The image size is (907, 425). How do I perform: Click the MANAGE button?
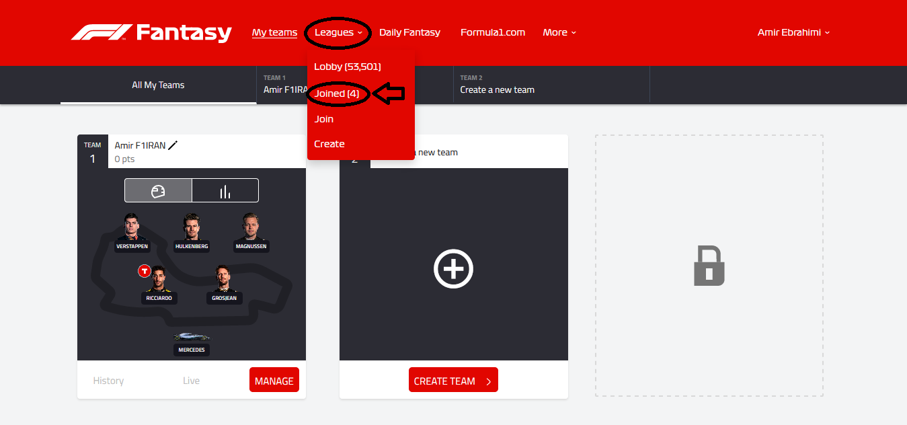pos(274,381)
